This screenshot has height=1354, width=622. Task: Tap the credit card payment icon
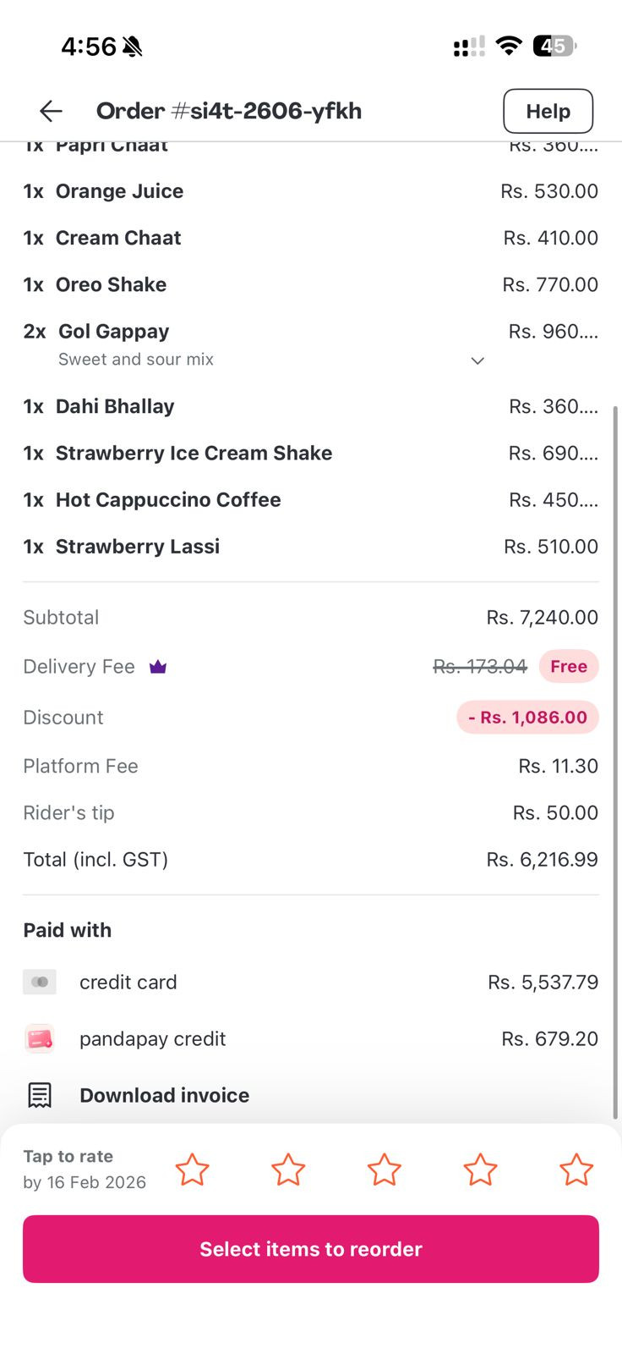(x=40, y=982)
